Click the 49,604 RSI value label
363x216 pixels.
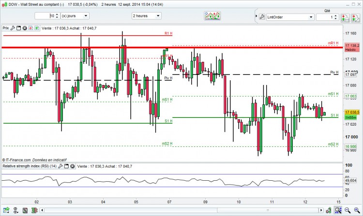point(351,180)
